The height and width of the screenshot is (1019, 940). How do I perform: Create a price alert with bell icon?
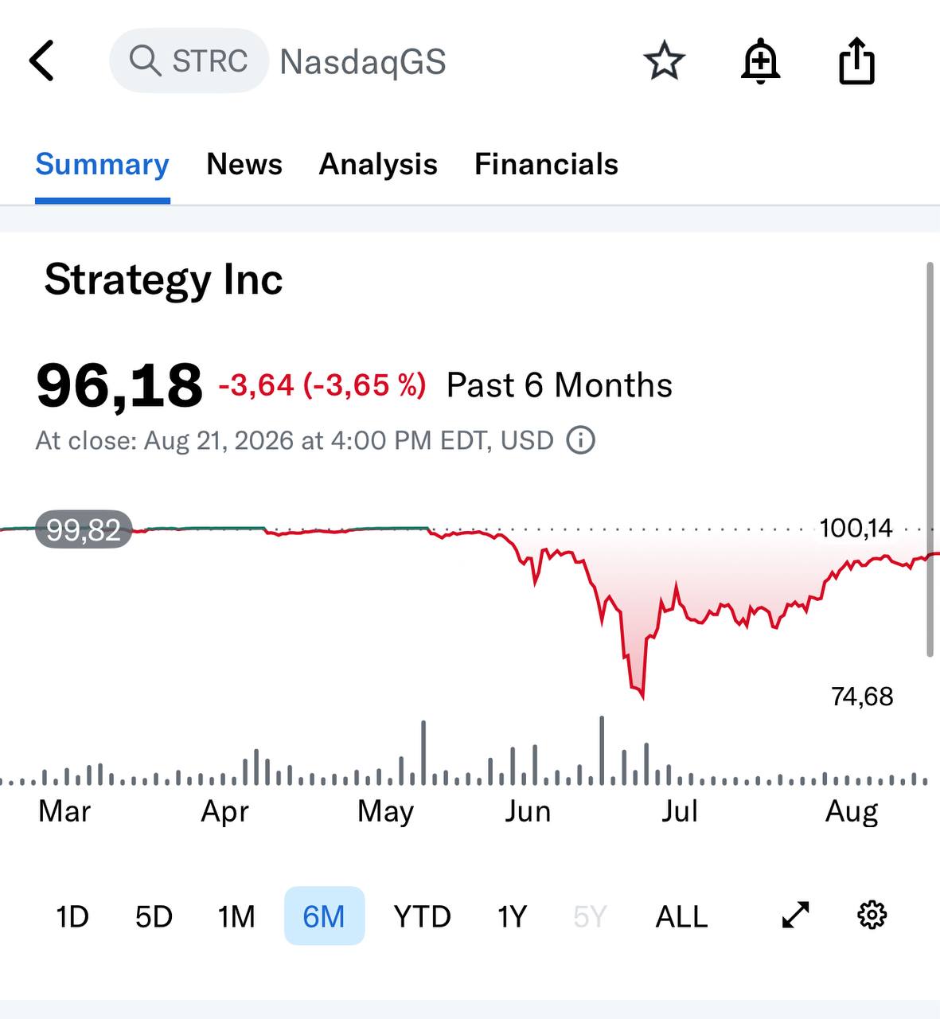click(760, 61)
